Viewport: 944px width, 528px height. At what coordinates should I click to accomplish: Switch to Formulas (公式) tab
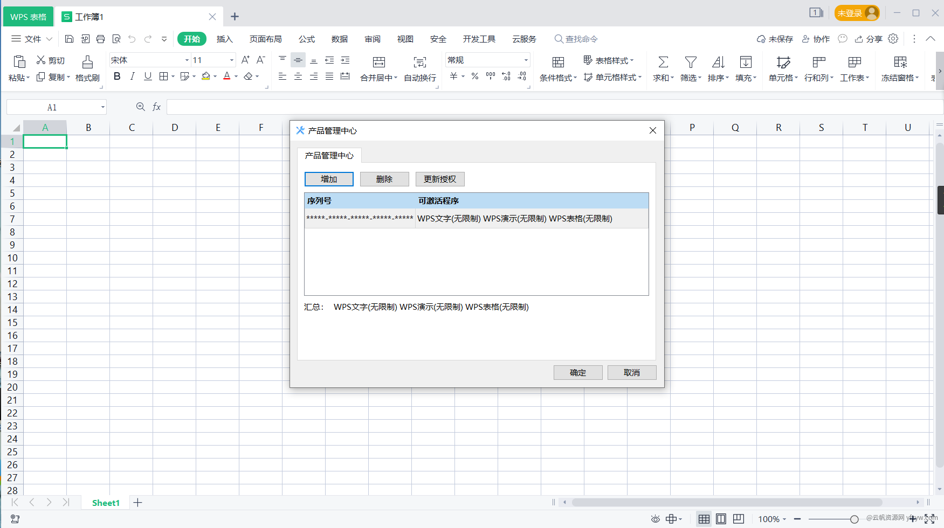pos(307,39)
